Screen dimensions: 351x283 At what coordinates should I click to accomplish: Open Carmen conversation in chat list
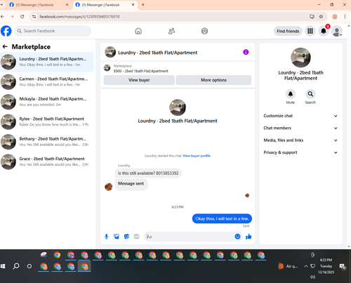47,81
